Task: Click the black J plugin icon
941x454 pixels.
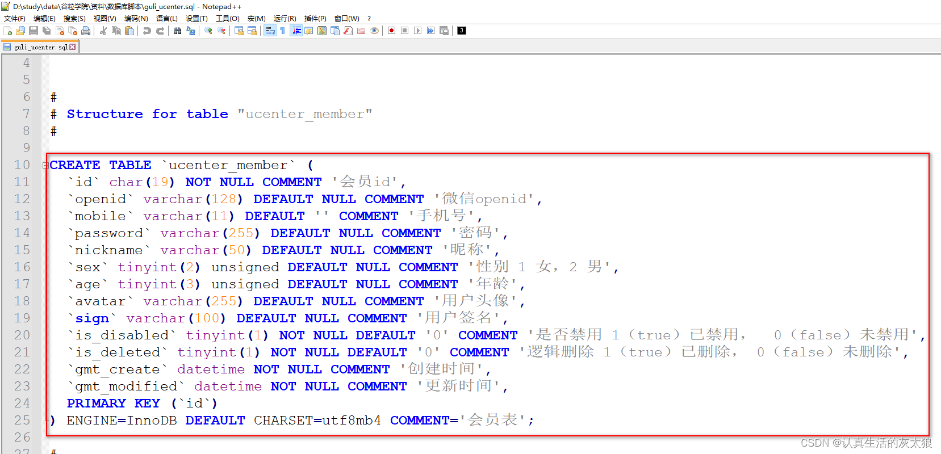Action: (x=462, y=31)
